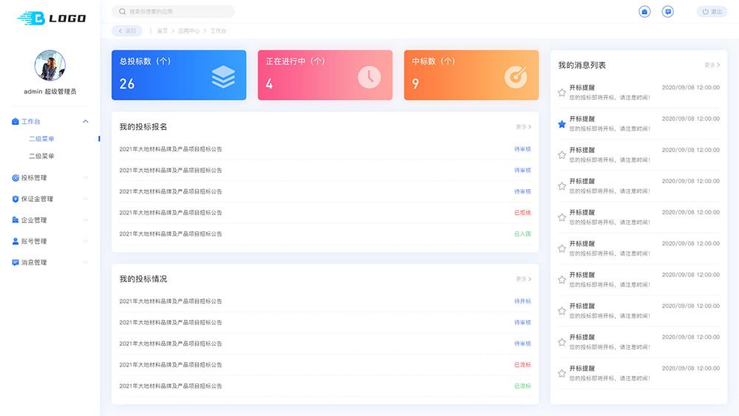739x416 pixels.
Task: Select 账号管理 in the sidebar menu
Action: coord(34,242)
